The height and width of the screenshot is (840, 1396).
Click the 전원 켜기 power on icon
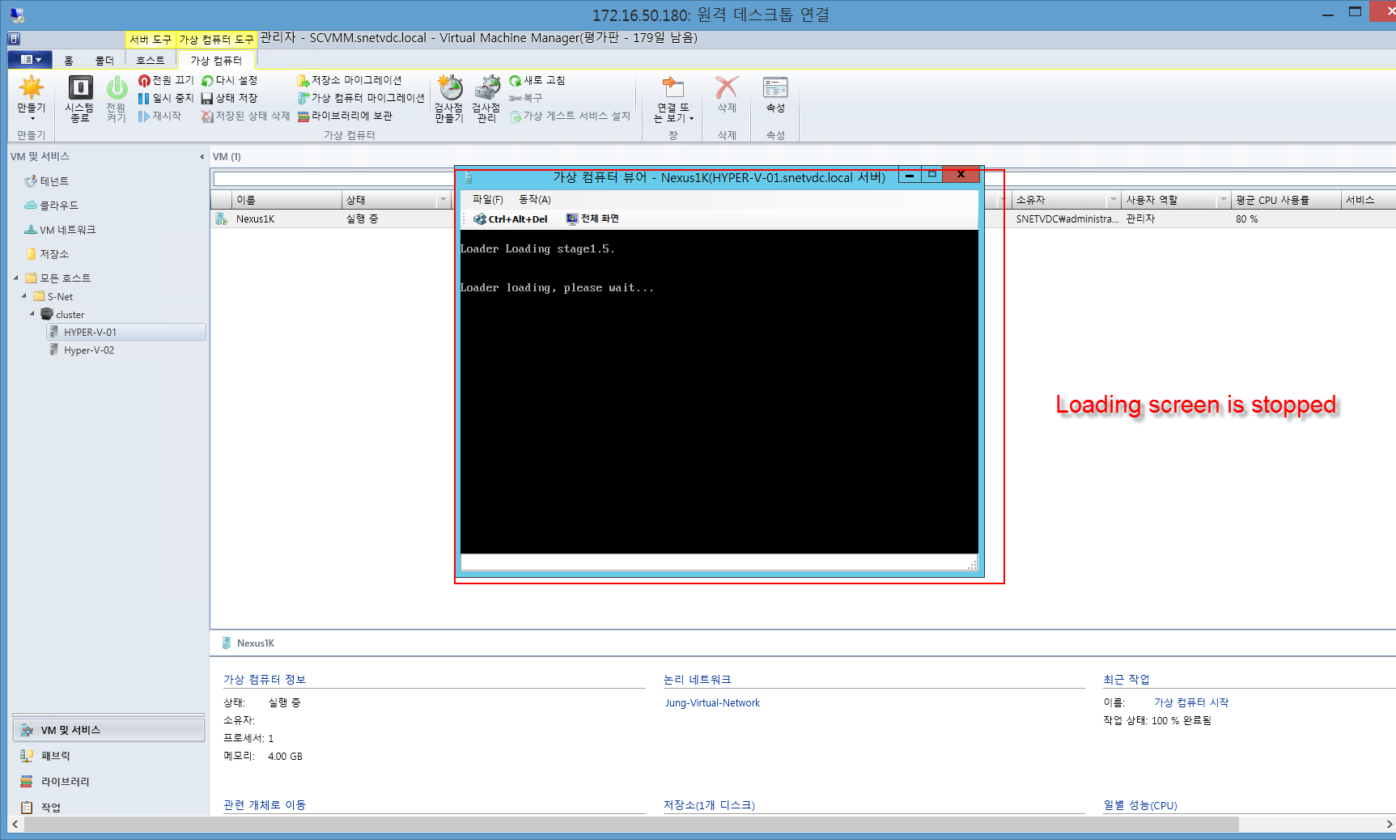coord(117,97)
